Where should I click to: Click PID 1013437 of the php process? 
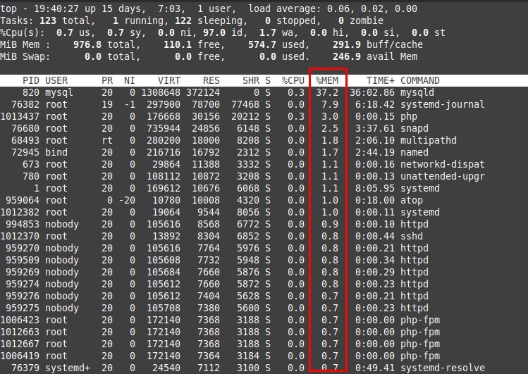[x=20, y=116]
